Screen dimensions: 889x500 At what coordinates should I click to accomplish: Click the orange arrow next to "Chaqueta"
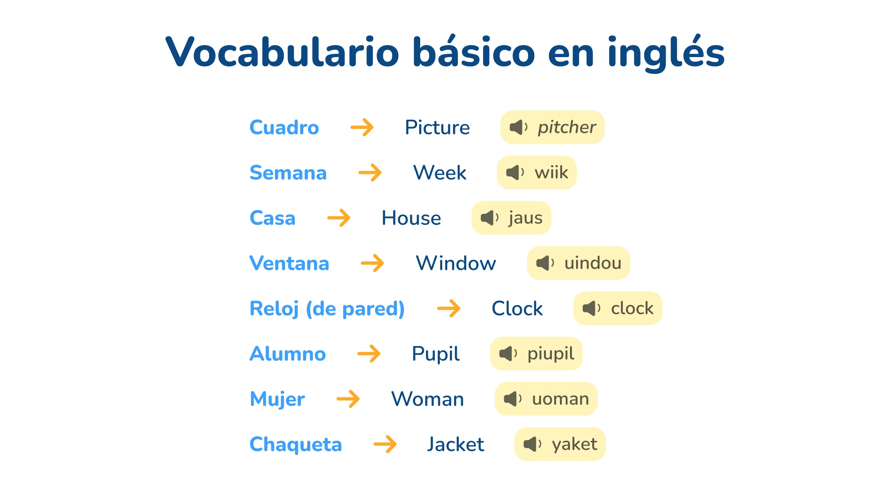point(385,444)
